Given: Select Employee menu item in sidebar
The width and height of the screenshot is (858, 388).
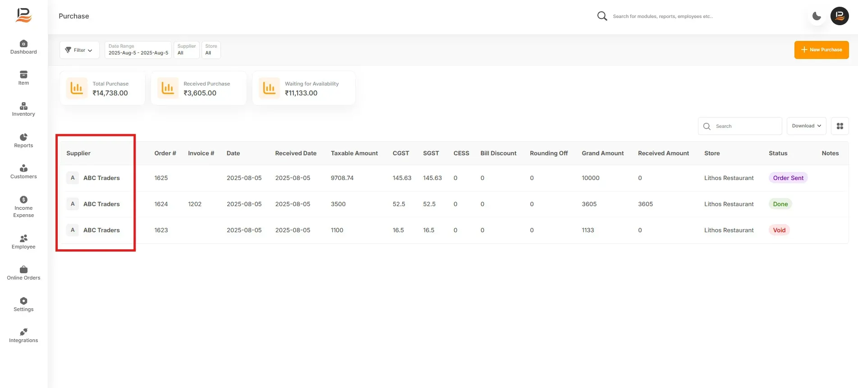Looking at the screenshot, I should [x=23, y=242].
